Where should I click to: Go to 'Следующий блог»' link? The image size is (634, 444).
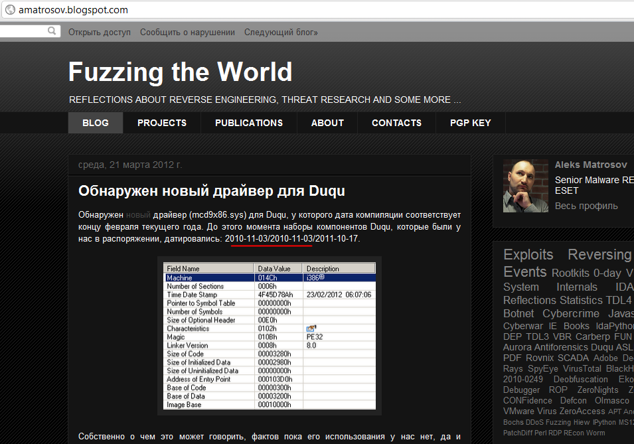coord(281,32)
